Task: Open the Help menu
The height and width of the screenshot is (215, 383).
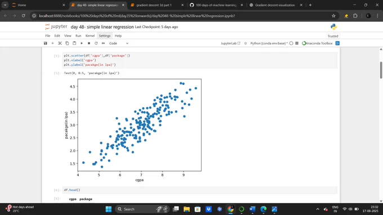Action: (x=118, y=36)
